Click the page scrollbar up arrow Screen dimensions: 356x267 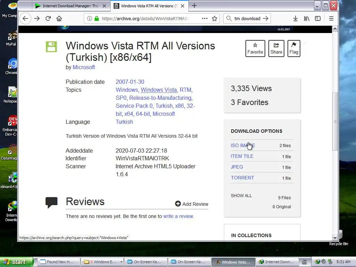tap(335, 29)
